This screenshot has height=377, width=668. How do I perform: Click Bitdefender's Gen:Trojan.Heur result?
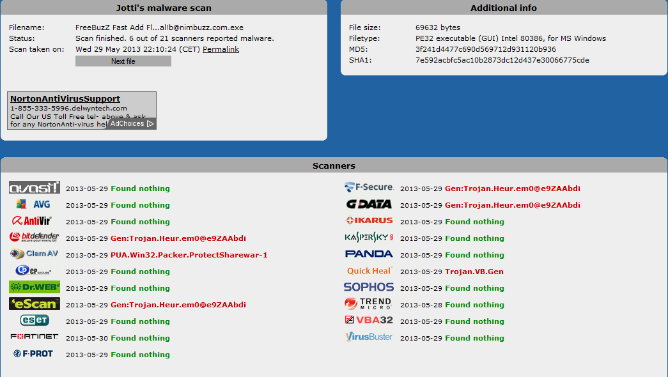tap(178, 238)
